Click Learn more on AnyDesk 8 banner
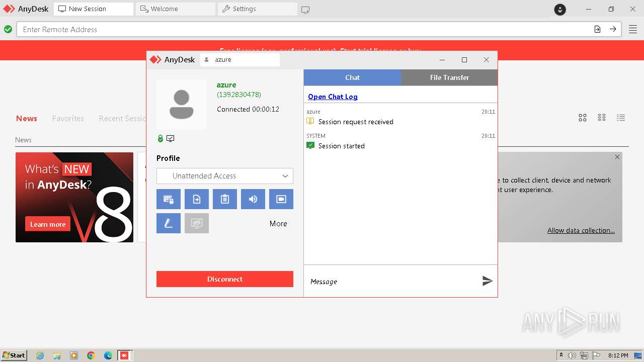Screen dimensions: 644x362 48,224
